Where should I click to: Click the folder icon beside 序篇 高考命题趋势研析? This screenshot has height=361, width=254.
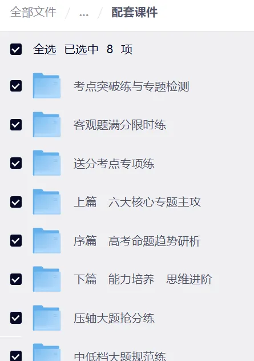47,241
